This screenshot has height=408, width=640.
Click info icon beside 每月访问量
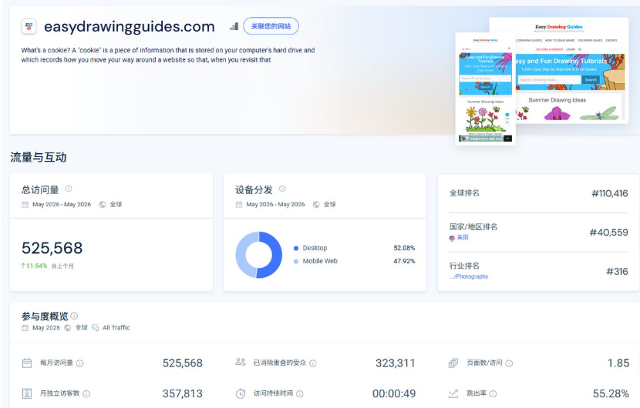pos(80,363)
